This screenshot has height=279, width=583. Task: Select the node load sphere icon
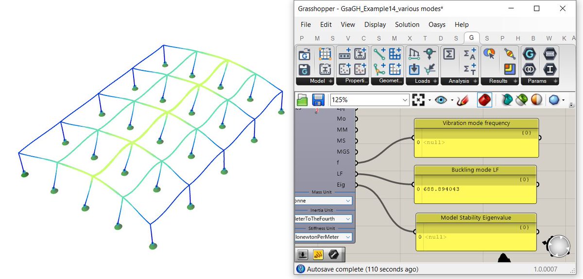430,54
